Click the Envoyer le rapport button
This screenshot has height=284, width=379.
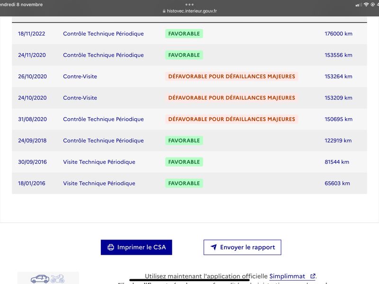pos(242,247)
